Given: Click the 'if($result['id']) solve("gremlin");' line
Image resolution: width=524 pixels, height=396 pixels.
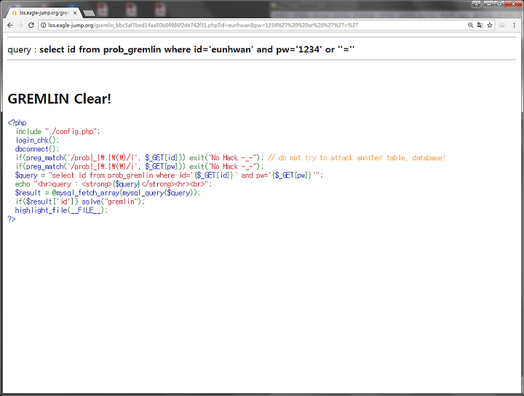Looking at the screenshot, I should tap(80, 202).
